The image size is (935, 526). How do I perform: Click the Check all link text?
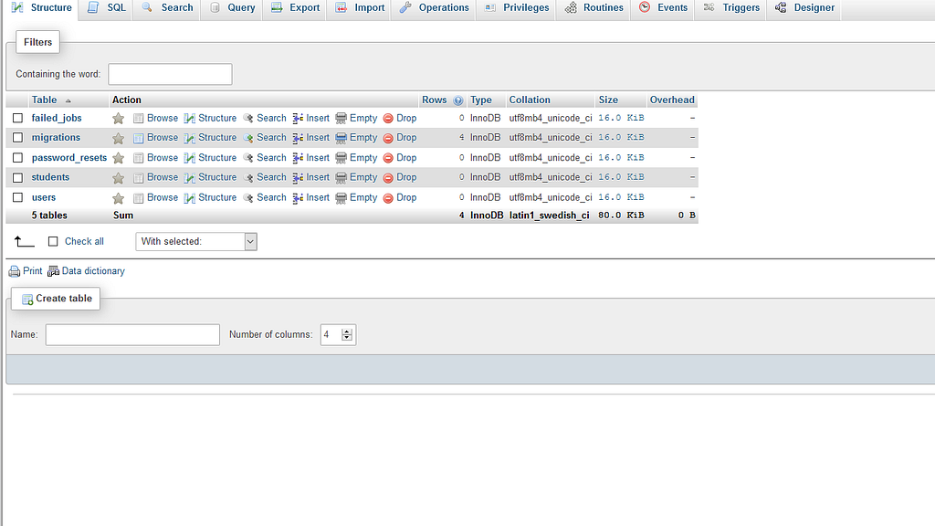click(x=84, y=241)
